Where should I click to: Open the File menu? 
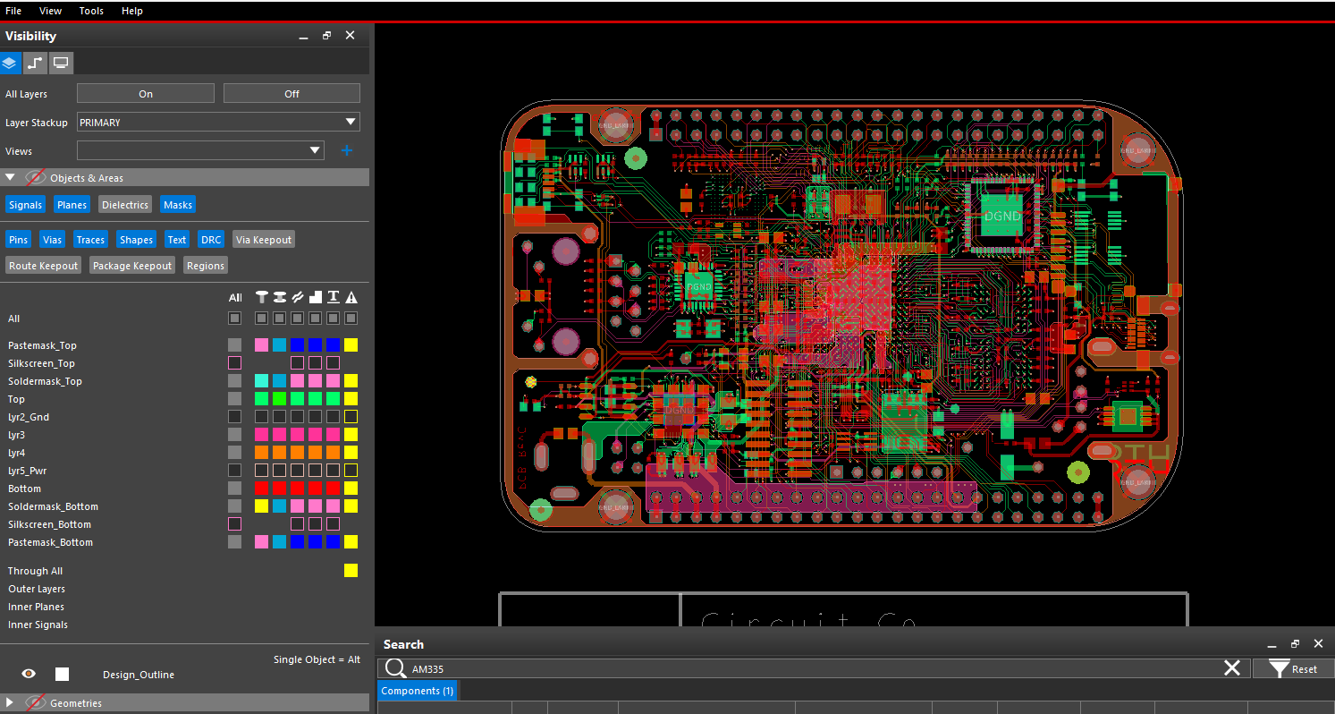tap(13, 11)
